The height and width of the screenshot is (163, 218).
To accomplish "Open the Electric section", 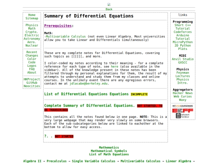I will pyautogui.click(x=32, y=35).
